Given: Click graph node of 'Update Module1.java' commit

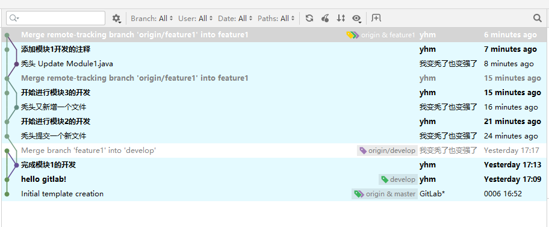Looking at the screenshot, I should click(x=16, y=64).
